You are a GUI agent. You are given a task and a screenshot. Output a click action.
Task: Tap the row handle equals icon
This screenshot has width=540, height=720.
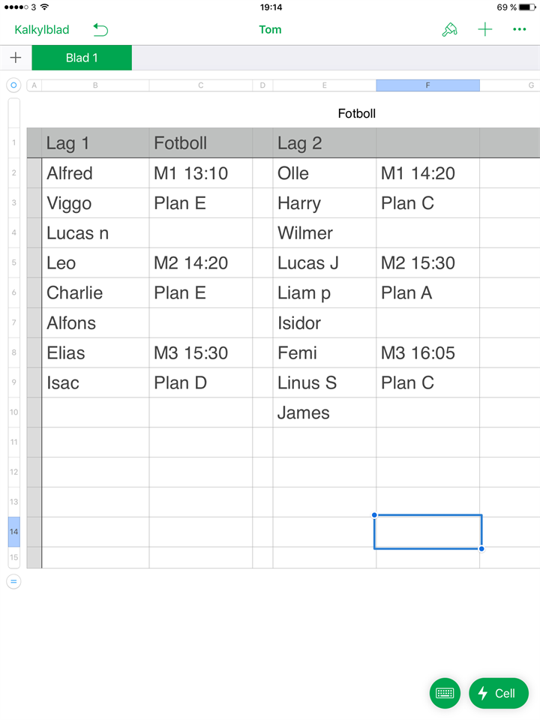pyautogui.click(x=13, y=581)
